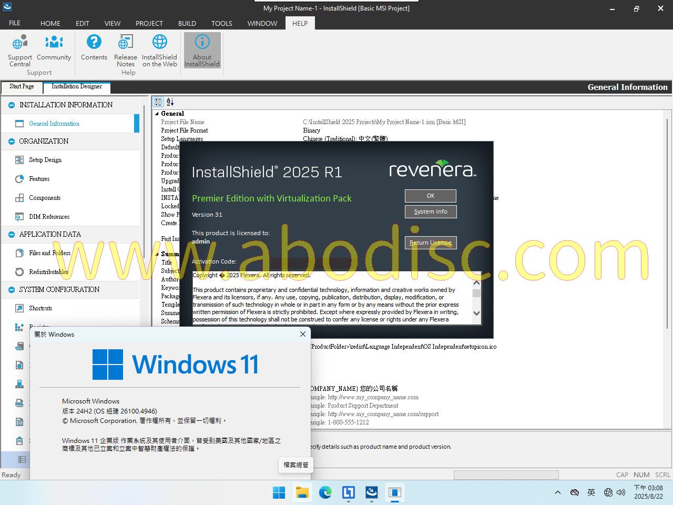Open Windows Start menu
Screen dimensions: 673x505
279,493
